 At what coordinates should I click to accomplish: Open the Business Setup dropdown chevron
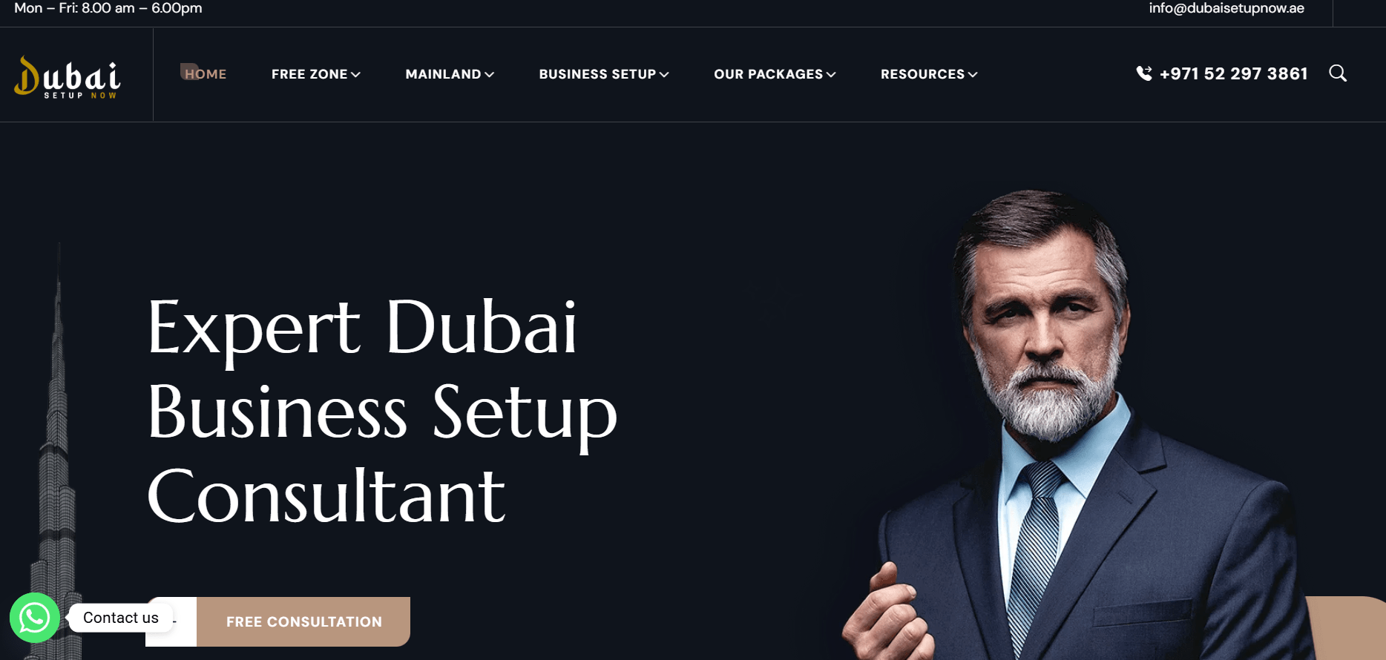point(664,75)
